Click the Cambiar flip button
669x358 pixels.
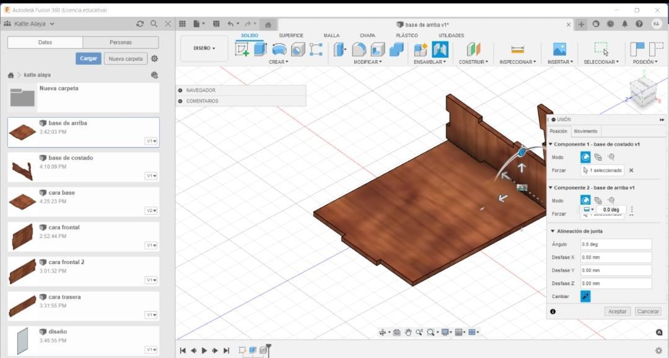coord(585,297)
